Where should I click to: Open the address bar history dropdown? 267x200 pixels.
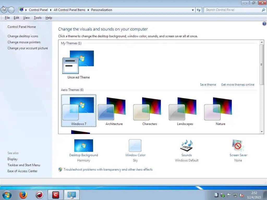[x=193, y=10]
